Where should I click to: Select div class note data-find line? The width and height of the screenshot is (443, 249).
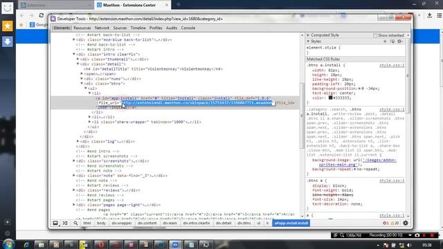(x=122, y=176)
